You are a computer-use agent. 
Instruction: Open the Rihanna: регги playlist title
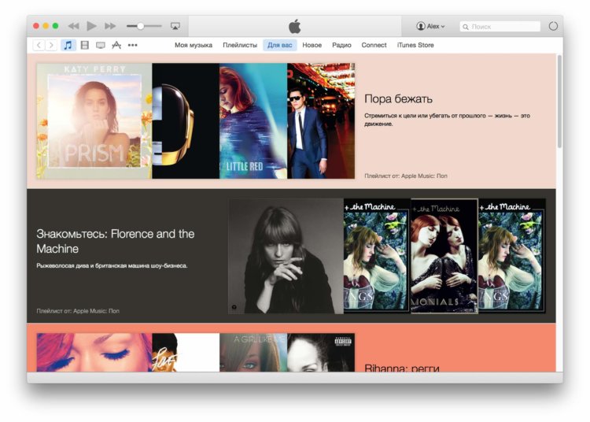tap(401, 368)
